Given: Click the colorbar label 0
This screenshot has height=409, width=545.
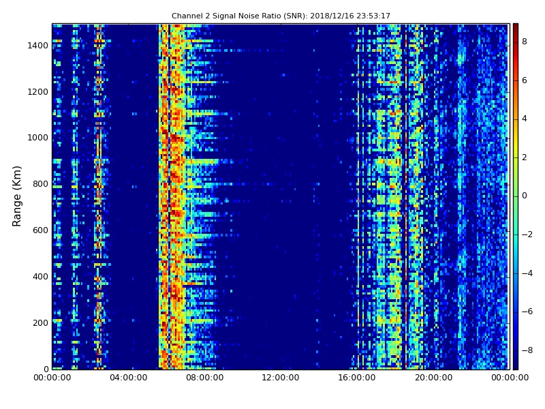Looking at the screenshot, I should 525,196.
